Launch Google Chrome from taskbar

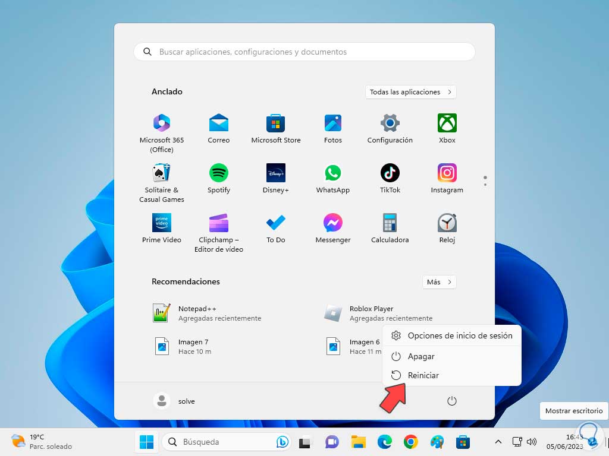point(410,442)
